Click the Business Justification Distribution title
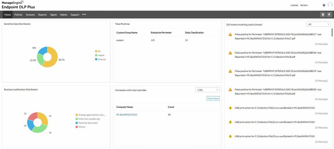The image size is (334, 149). point(21,90)
